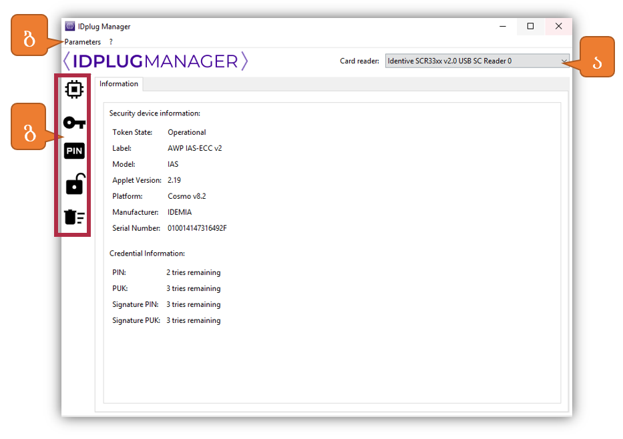This screenshot has width=623, height=439.
Task: Maximize the IDplug Manager window
Action: click(x=530, y=27)
